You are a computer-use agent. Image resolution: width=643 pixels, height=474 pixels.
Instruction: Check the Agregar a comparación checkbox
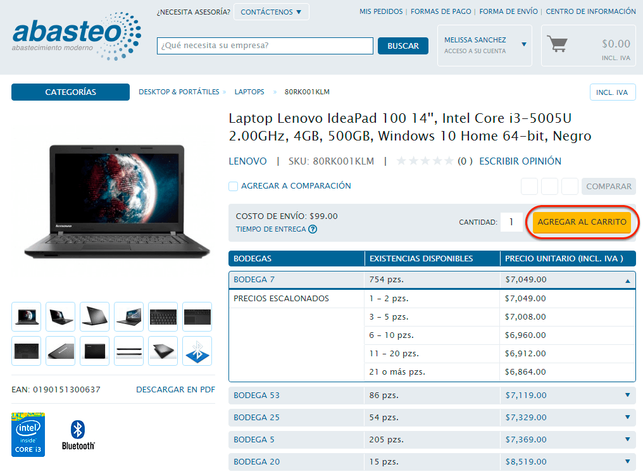coord(234,186)
